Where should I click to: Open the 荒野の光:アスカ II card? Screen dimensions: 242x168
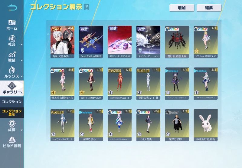pyautogui.click(x=119, y=84)
